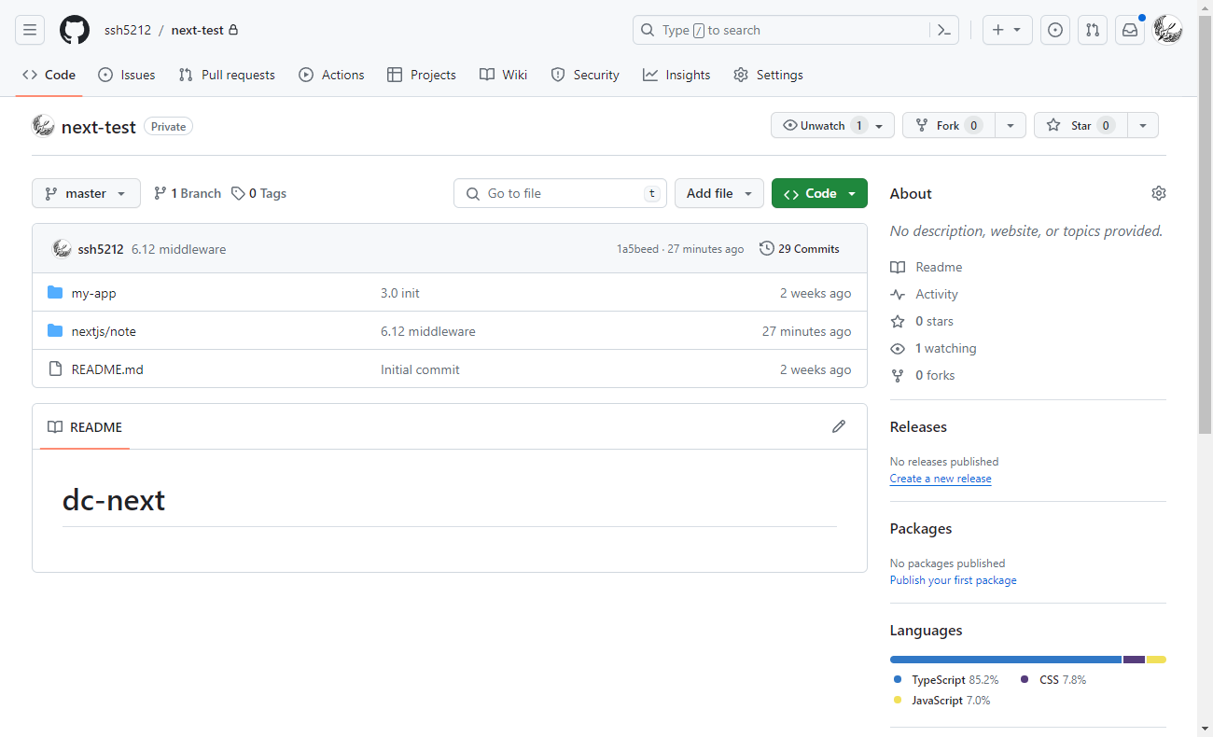Open the Issues shortcut icon in header

[x=1055, y=30]
